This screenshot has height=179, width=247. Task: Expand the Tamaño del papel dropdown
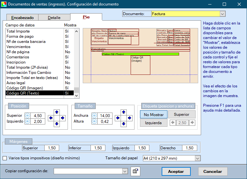[x=198, y=158]
